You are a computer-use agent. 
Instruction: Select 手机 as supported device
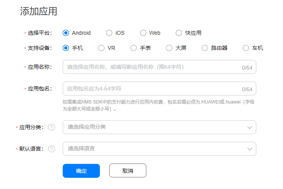point(66,48)
